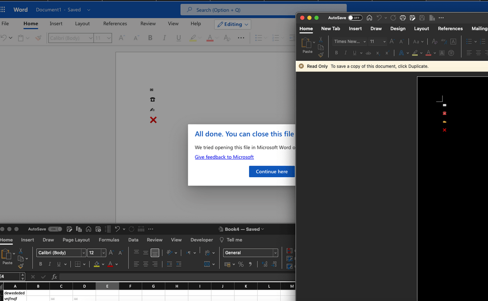Click the Percent Style icon in Excel
The width and height of the screenshot is (488, 301).
(x=241, y=264)
